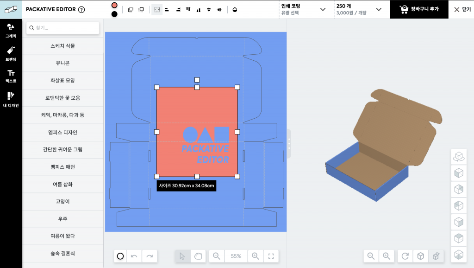Click the circle icon left of undo
This screenshot has height=268, width=474.
tap(120, 256)
